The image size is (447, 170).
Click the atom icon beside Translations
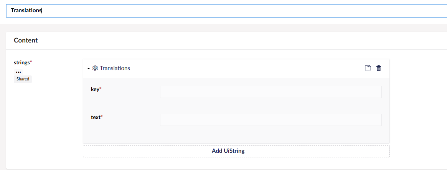[x=95, y=69]
